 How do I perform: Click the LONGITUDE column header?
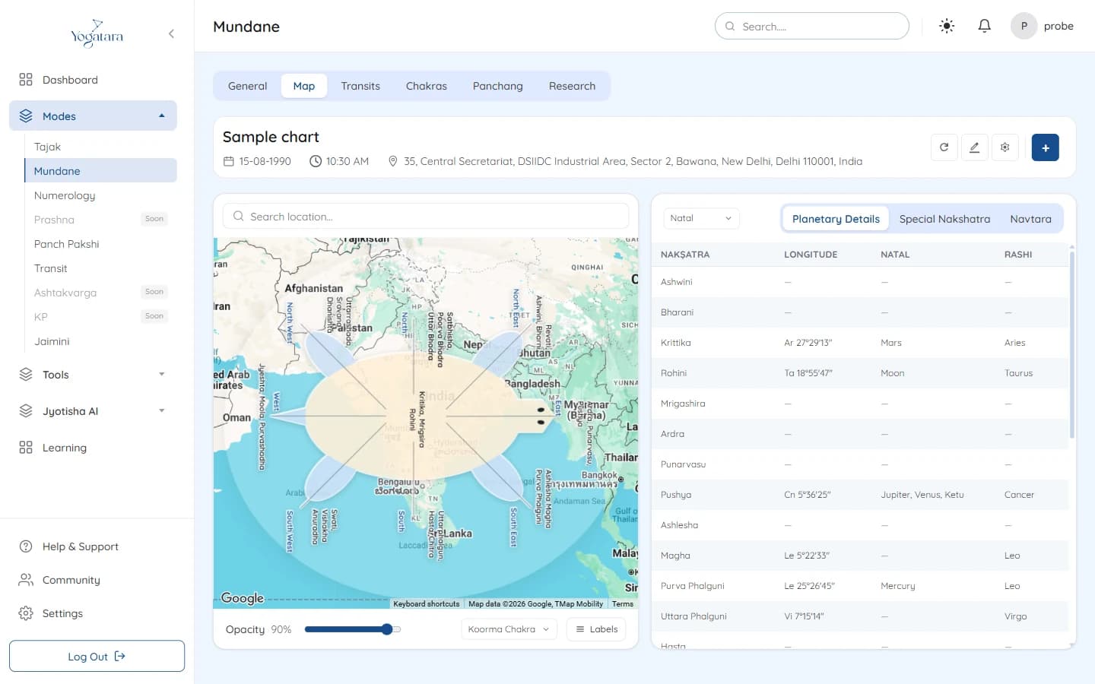[x=811, y=255]
